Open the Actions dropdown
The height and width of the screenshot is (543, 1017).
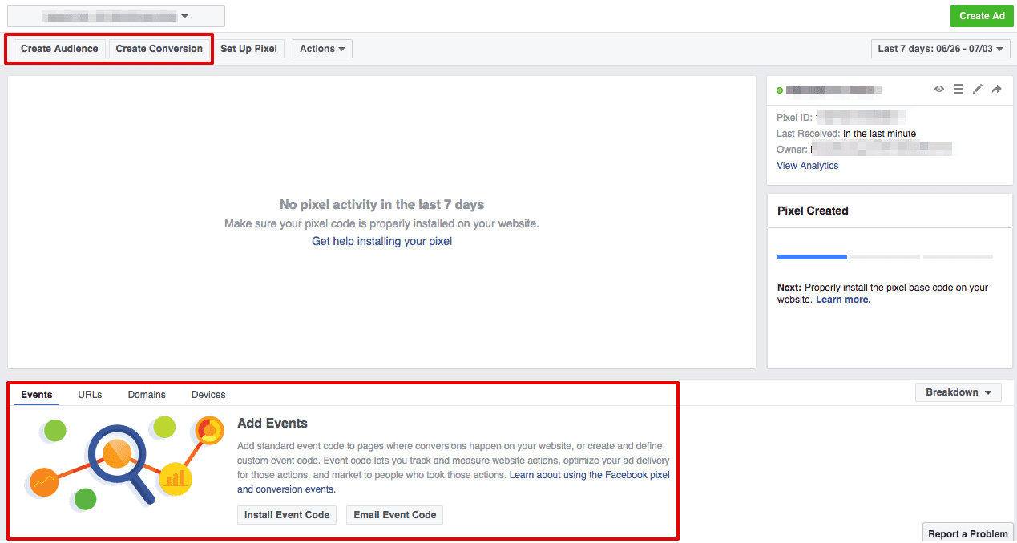322,48
